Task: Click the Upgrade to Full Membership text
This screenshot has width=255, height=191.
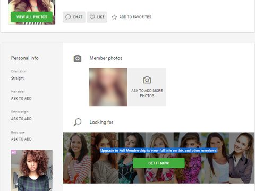Action: 159,151
